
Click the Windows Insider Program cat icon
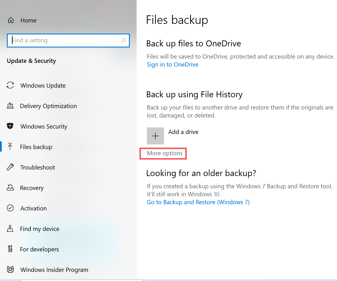(x=10, y=269)
